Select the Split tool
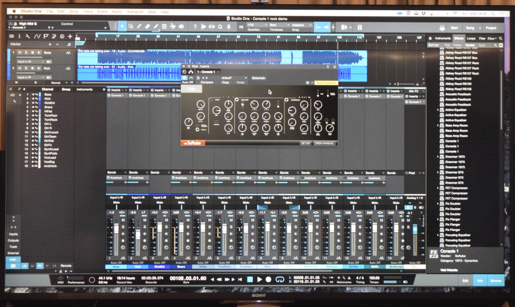Screen dimensions: 515x307 click(x=139, y=26)
